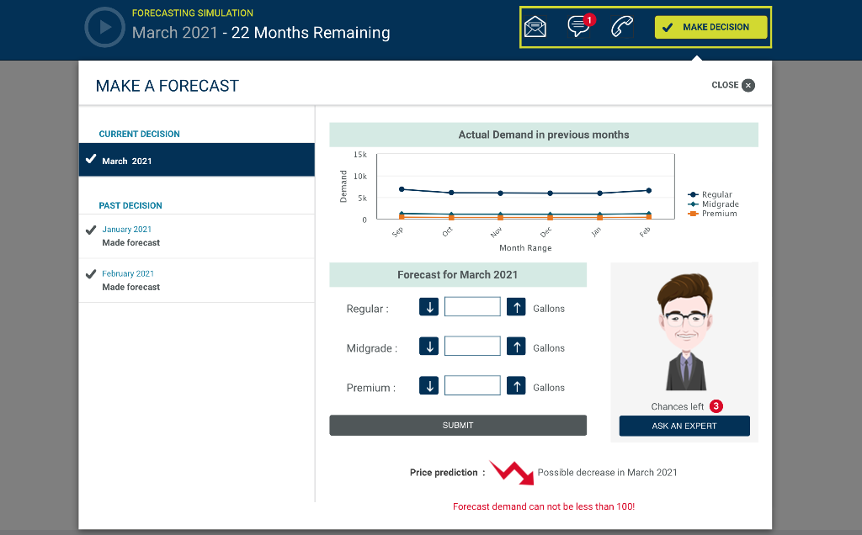Toggle Premium series in chart legend
This screenshot has width=862, height=535.
point(712,213)
